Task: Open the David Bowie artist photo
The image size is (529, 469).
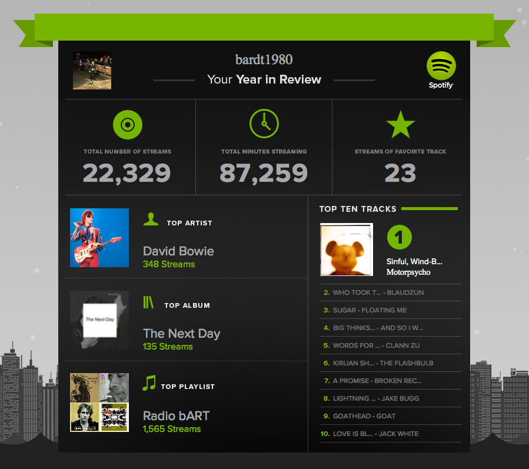Action: 99,238
